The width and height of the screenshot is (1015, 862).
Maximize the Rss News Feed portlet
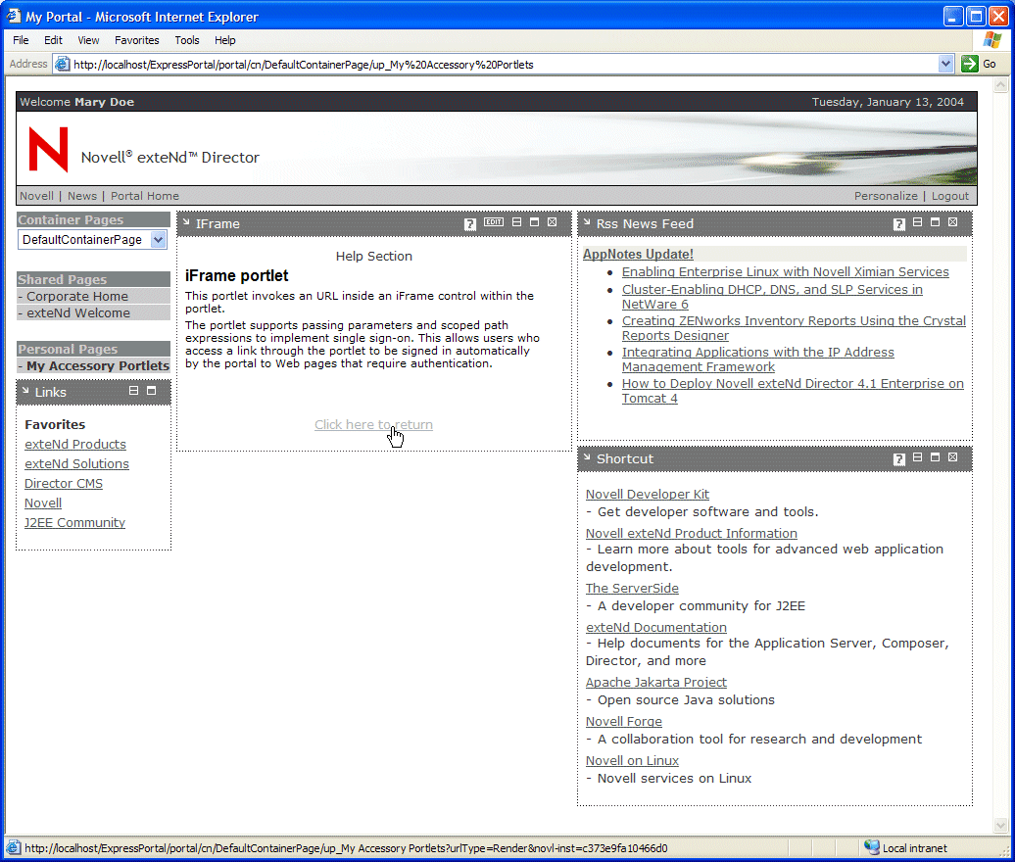pos(935,222)
